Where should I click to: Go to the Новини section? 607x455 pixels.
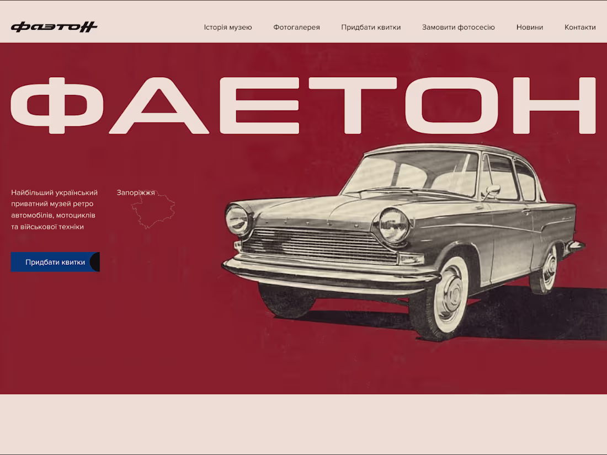529,27
